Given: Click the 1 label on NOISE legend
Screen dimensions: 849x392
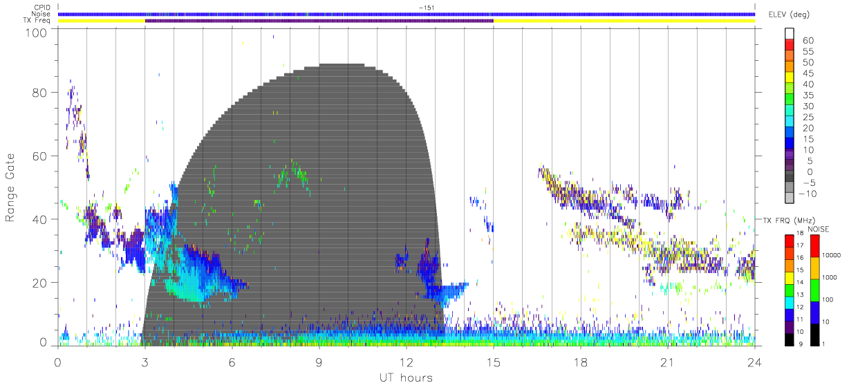Looking at the screenshot, I should click(823, 344).
